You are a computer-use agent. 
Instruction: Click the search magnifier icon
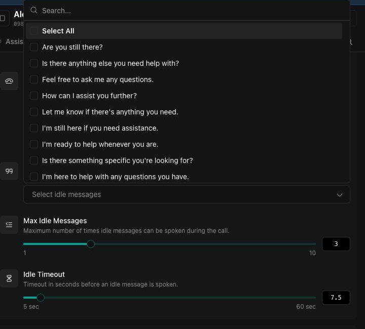(x=34, y=10)
